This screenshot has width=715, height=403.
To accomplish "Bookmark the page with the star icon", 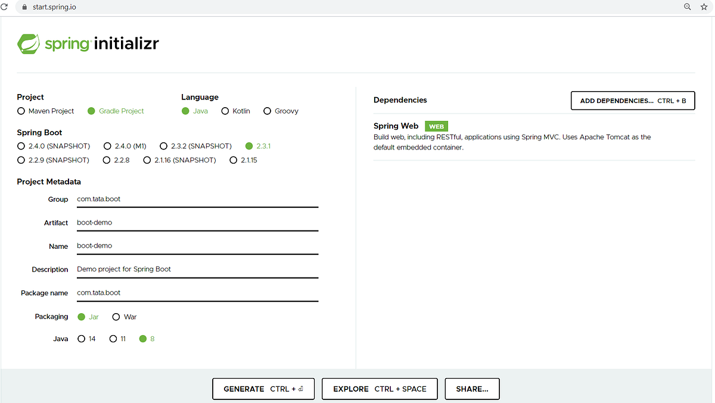I will point(704,7).
